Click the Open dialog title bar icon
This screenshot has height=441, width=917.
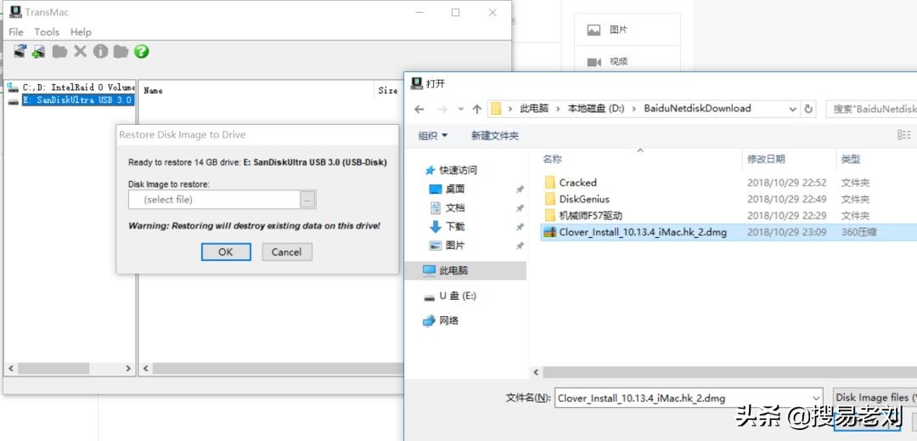pyautogui.click(x=416, y=83)
